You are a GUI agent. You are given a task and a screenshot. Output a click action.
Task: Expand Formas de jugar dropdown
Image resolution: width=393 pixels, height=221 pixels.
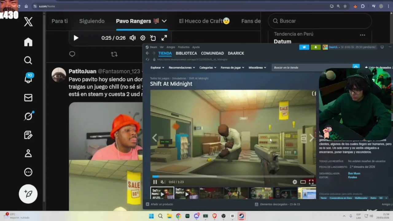point(232,68)
